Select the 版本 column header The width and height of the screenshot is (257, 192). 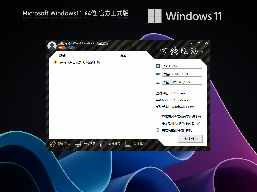[123, 56]
